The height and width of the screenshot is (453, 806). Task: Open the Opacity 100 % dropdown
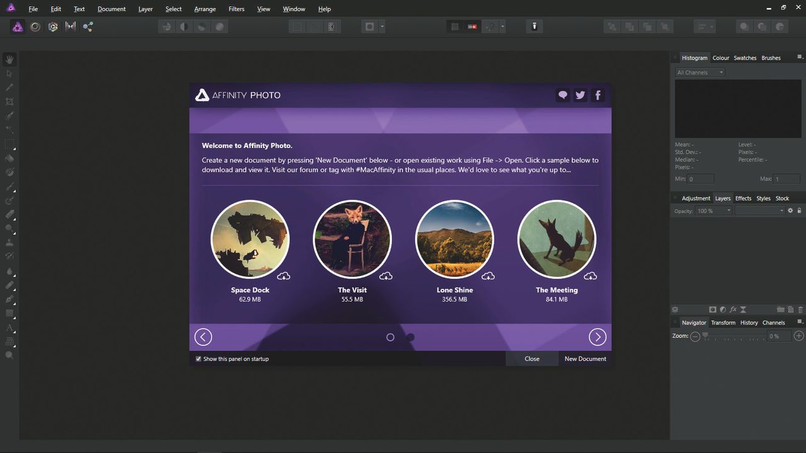point(713,211)
